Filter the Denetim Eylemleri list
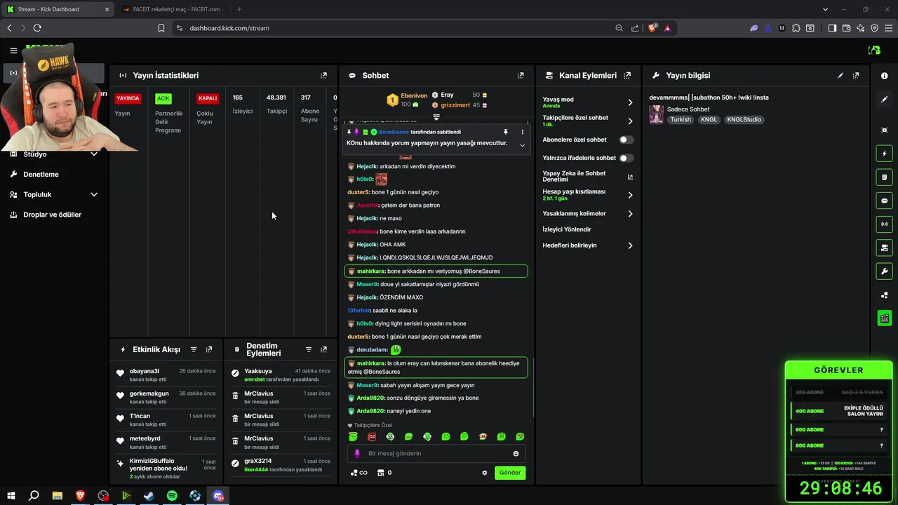The height and width of the screenshot is (505, 898). (x=308, y=349)
